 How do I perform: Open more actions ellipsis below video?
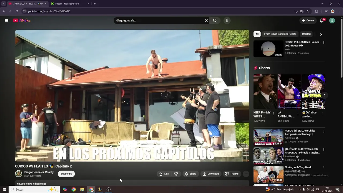[246, 174]
